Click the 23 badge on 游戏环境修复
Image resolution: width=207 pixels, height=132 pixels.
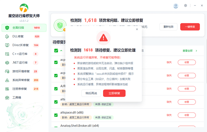pos(36,71)
